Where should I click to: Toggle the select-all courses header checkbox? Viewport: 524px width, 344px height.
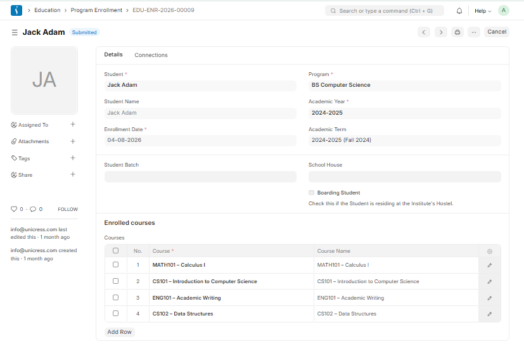click(115, 250)
